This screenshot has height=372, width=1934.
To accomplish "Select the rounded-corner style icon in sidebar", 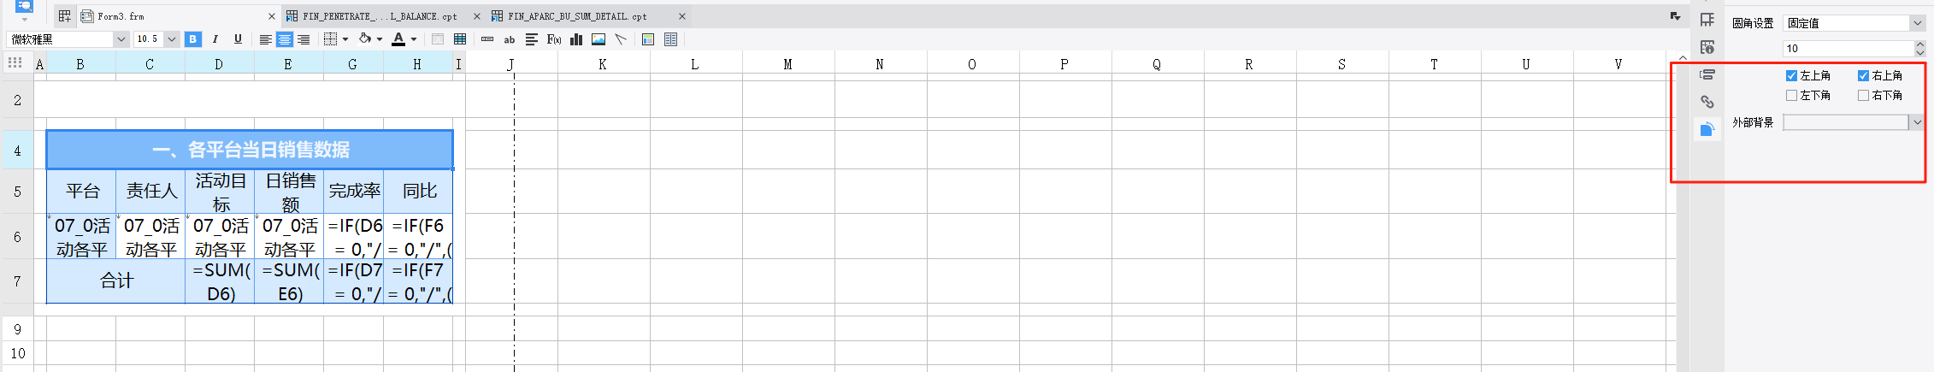I will click(1707, 129).
